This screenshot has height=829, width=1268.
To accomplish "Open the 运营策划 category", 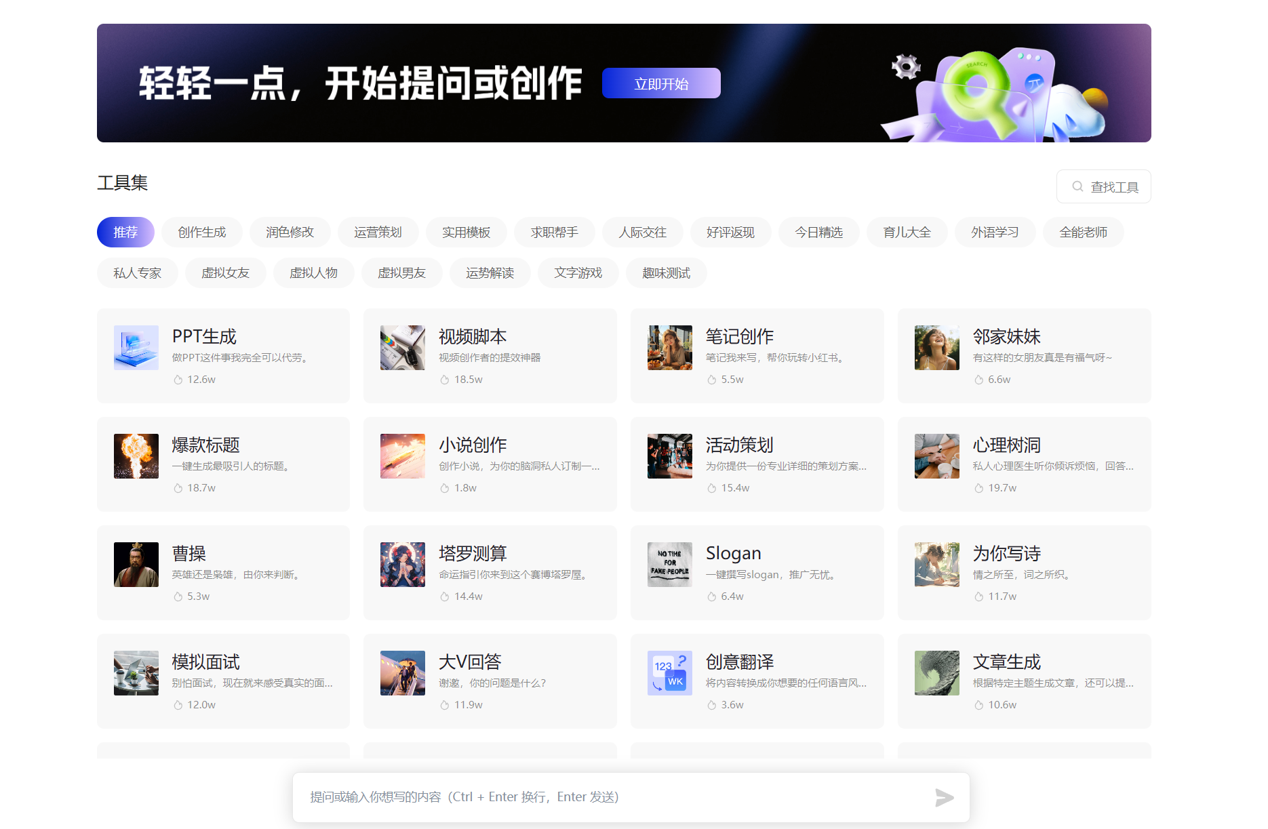I will (378, 232).
